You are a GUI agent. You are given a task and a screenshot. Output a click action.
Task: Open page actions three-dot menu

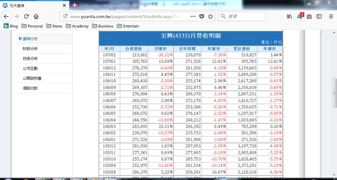193,16
